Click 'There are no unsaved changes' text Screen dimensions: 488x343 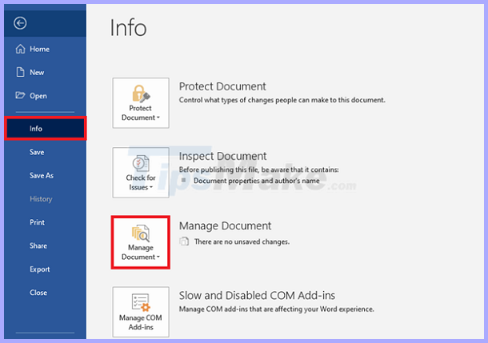[x=242, y=241]
